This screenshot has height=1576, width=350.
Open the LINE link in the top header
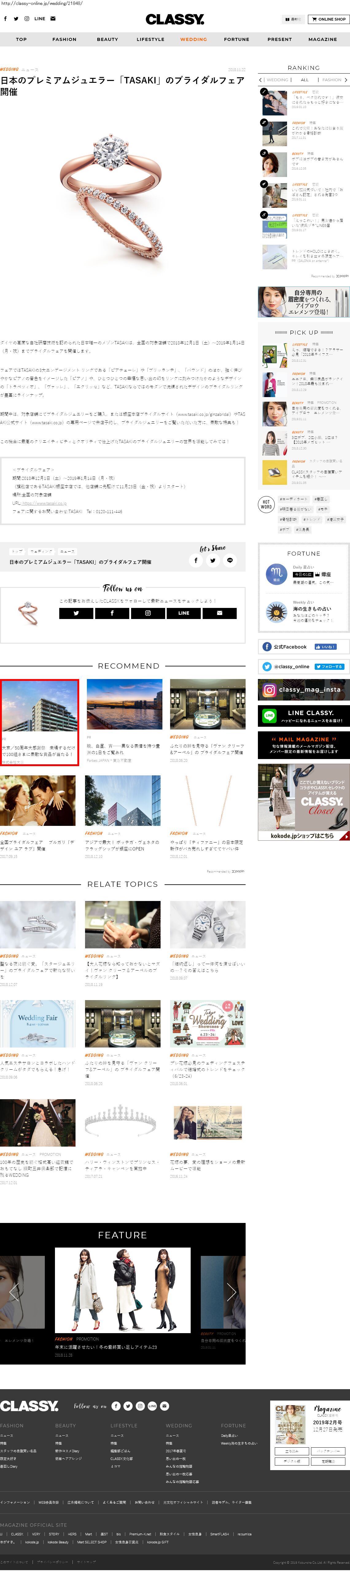click(40, 19)
